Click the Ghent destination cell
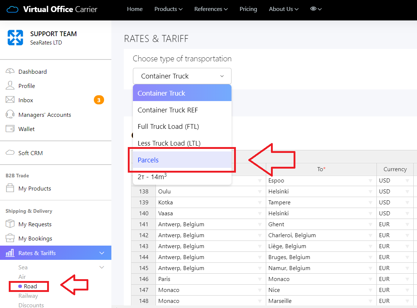The image size is (417, 308). point(321,224)
